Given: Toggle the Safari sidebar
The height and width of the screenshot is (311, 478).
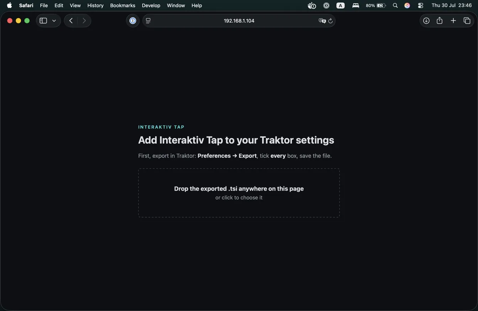Looking at the screenshot, I should click(43, 21).
